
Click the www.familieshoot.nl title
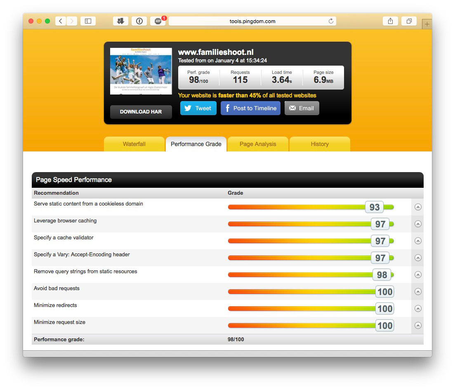[216, 52]
